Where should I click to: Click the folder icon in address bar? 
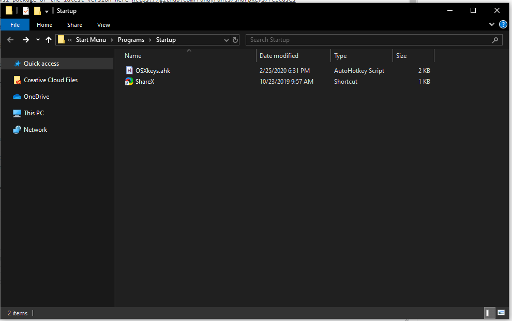61,40
